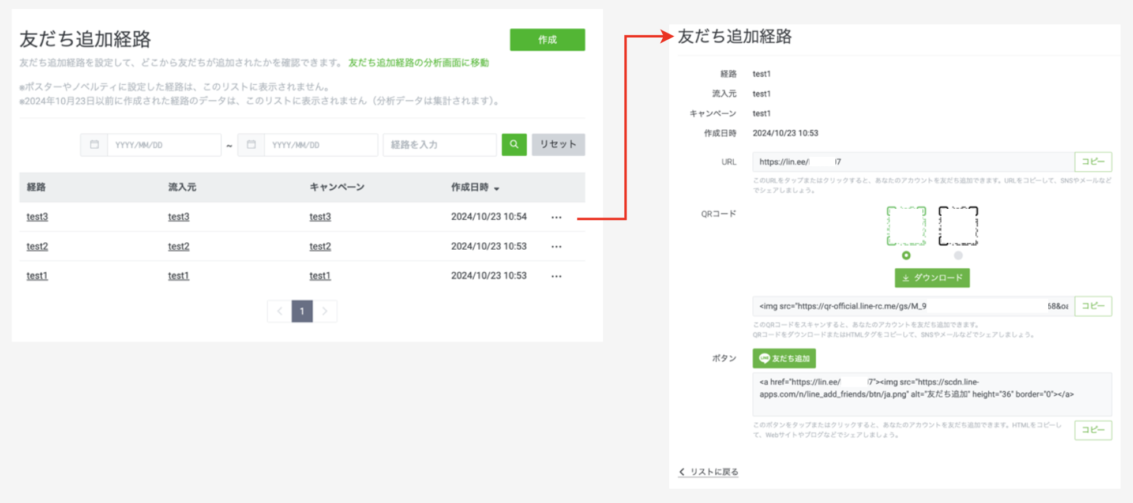The image size is (1133, 503).
Task: Click the 2024/10/23 10:53 date in test1 row
Action: click(489, 276)
